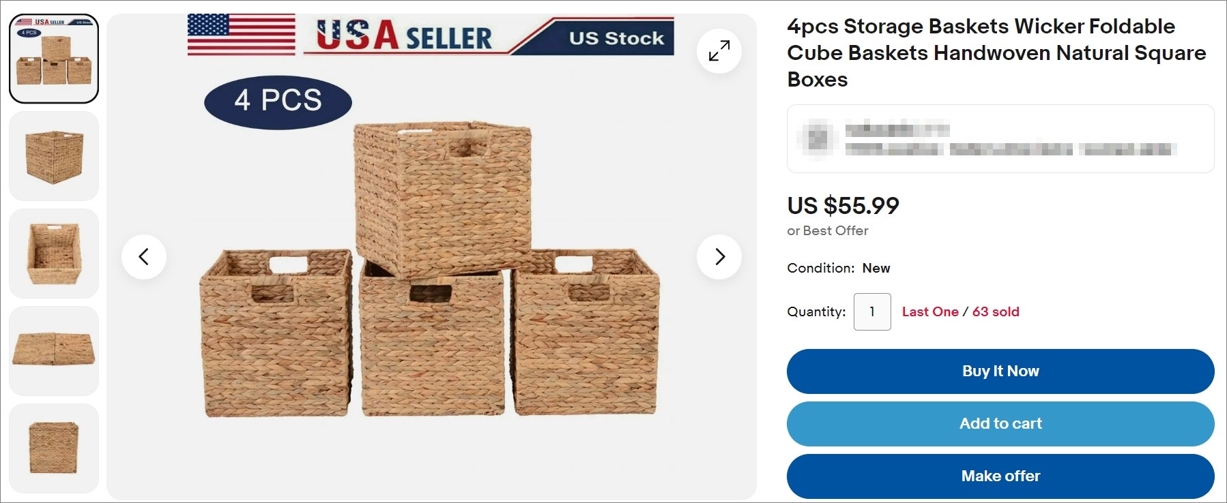Click the previous image arrow
This screenshot has width=1227, height=503.
[x=145, y=257]
